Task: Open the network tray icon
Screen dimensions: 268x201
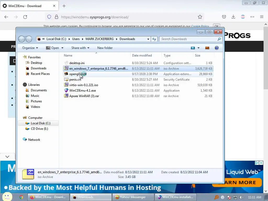Action: pos(235,197)
